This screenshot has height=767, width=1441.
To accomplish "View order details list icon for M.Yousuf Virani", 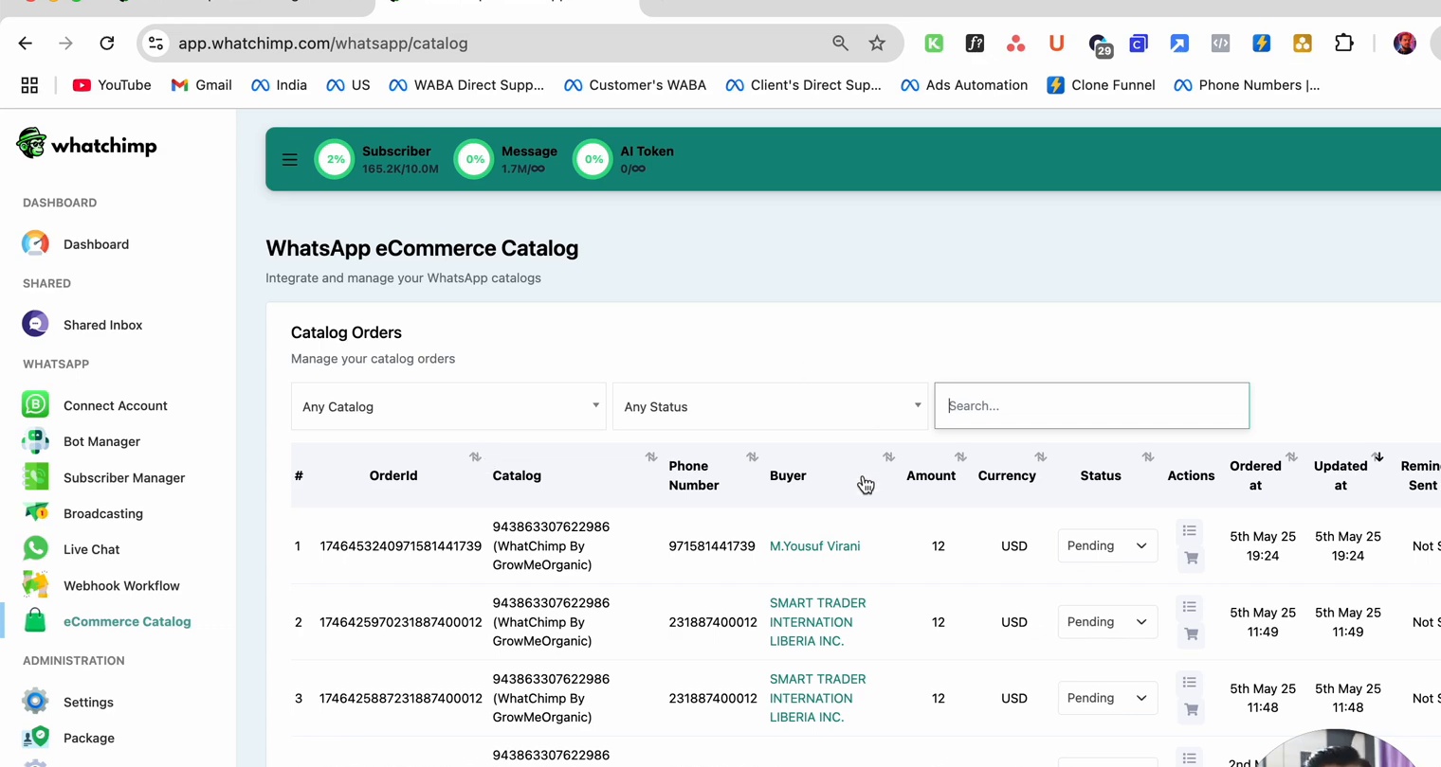I will pos(1190,530).
